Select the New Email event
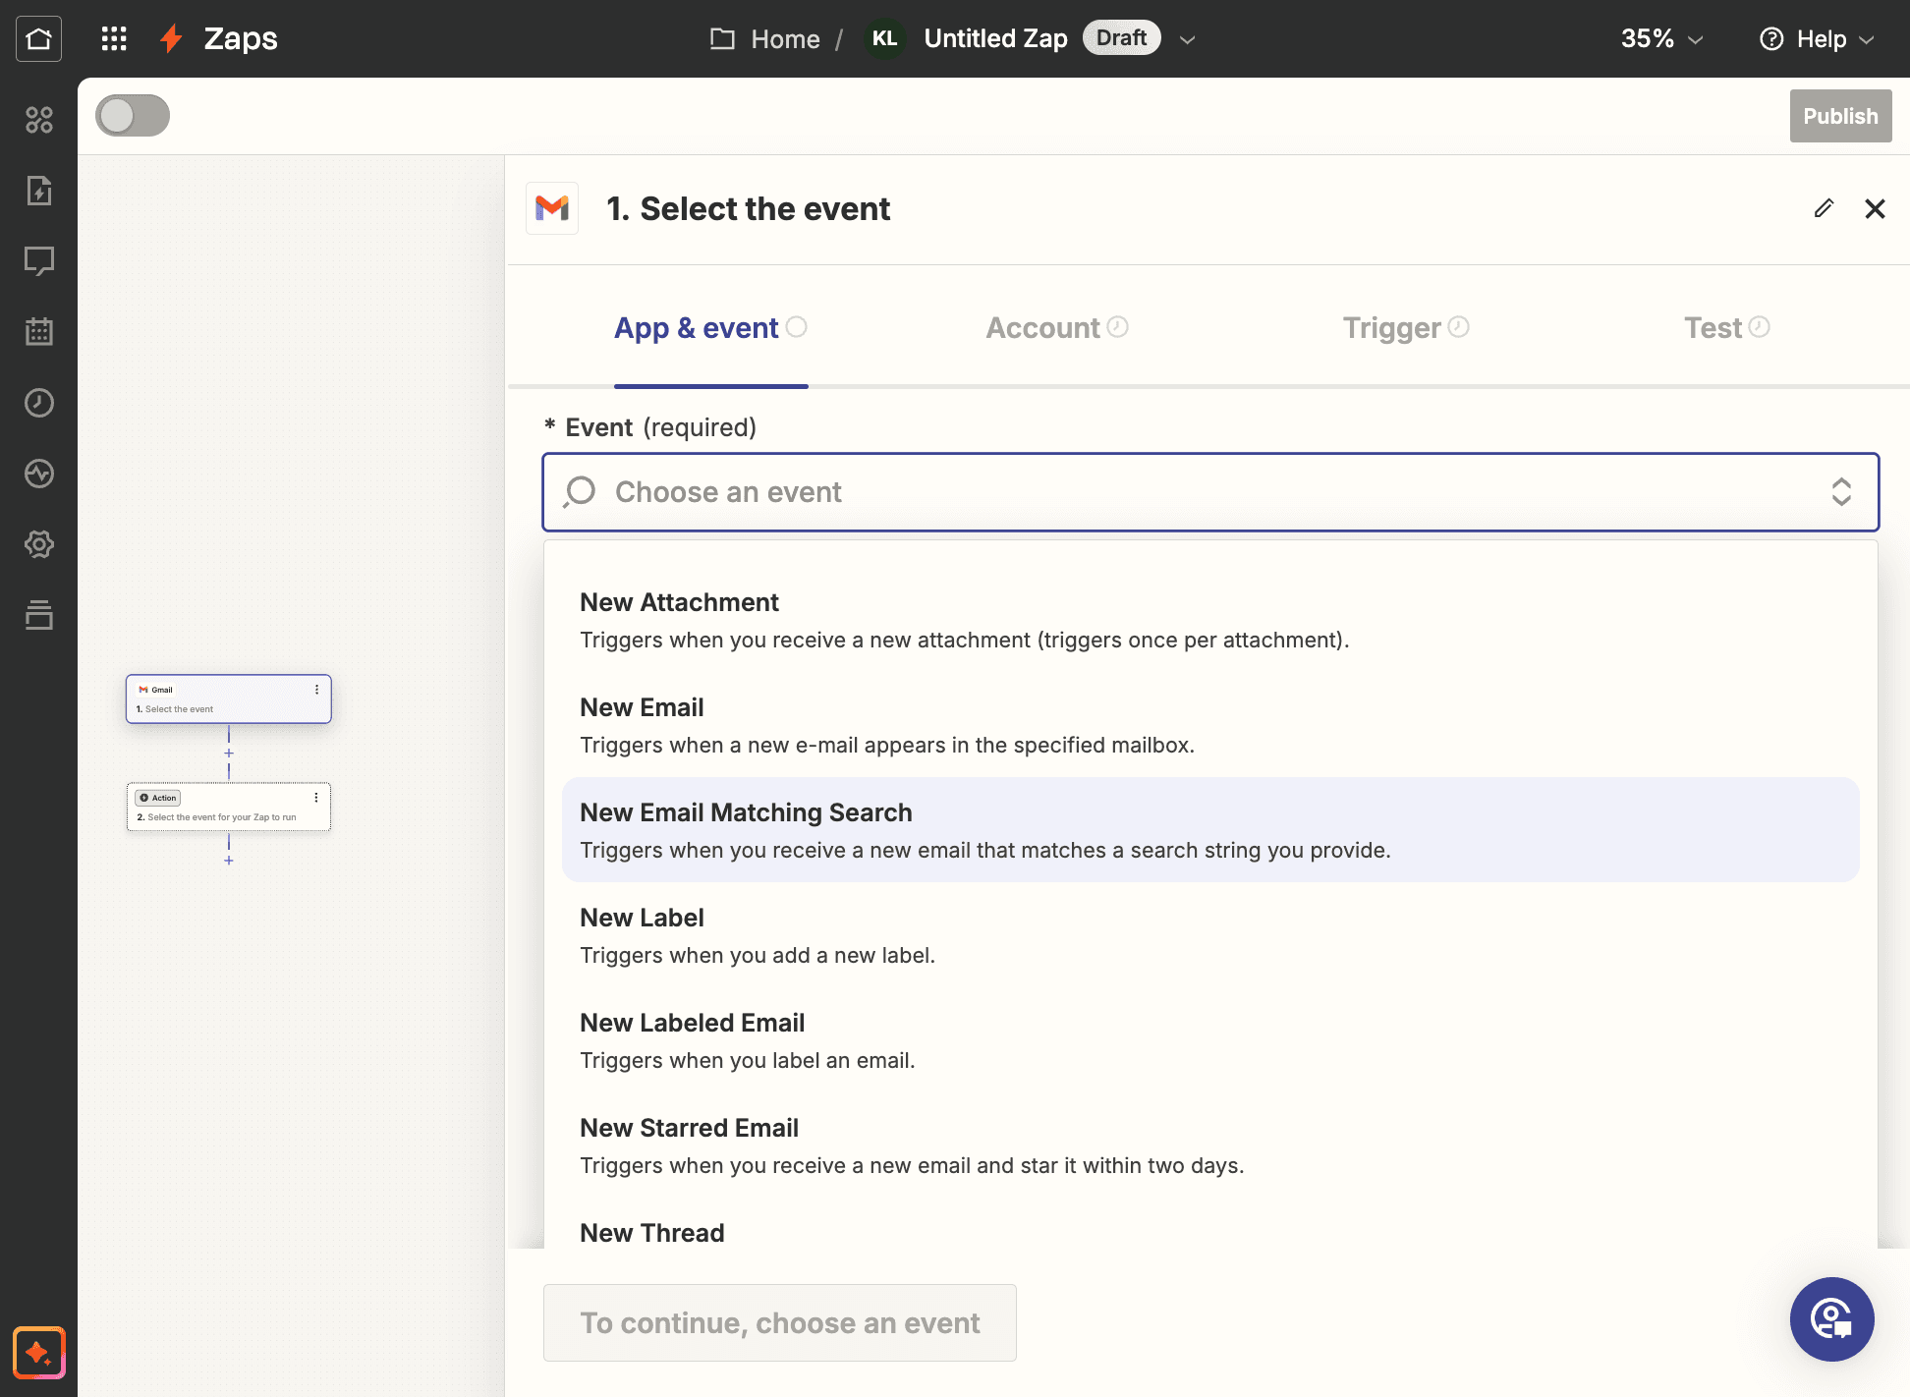The image size is (1910, 1397). [x=1210, y=725]
